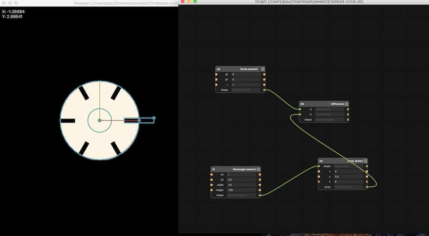Open the c0 Circle node menu icon
The height and width of the screenshot is (236, 429).
point(263,69)
